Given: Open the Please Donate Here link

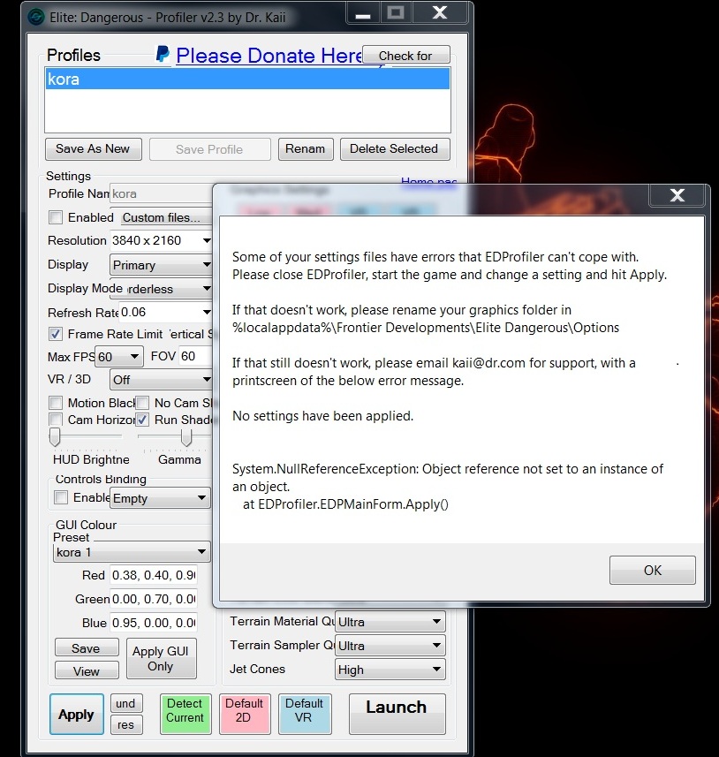Looking at the screenshot, I should [269, 56].
